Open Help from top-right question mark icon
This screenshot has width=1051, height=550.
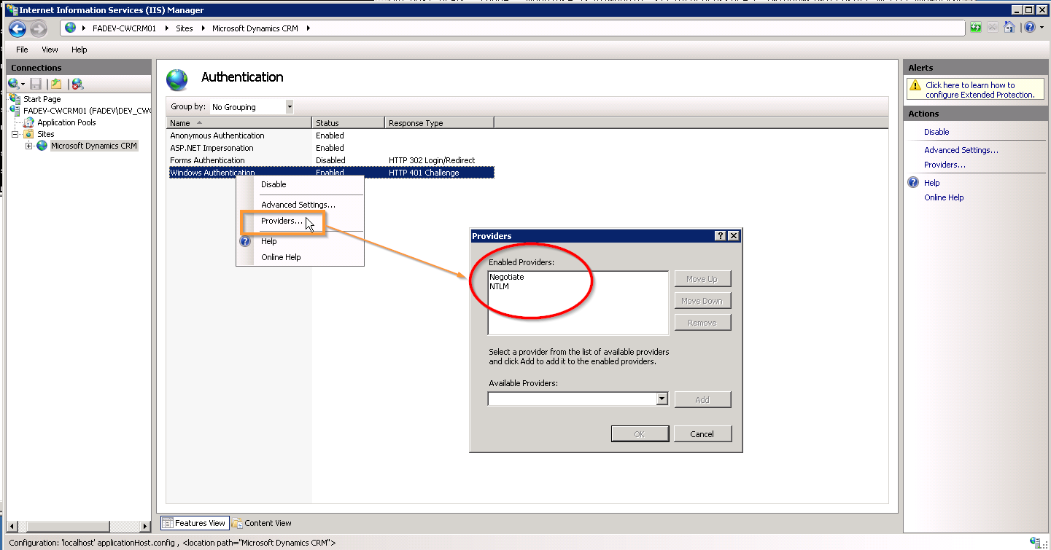pyautogui.click(x=1029, y=28)
